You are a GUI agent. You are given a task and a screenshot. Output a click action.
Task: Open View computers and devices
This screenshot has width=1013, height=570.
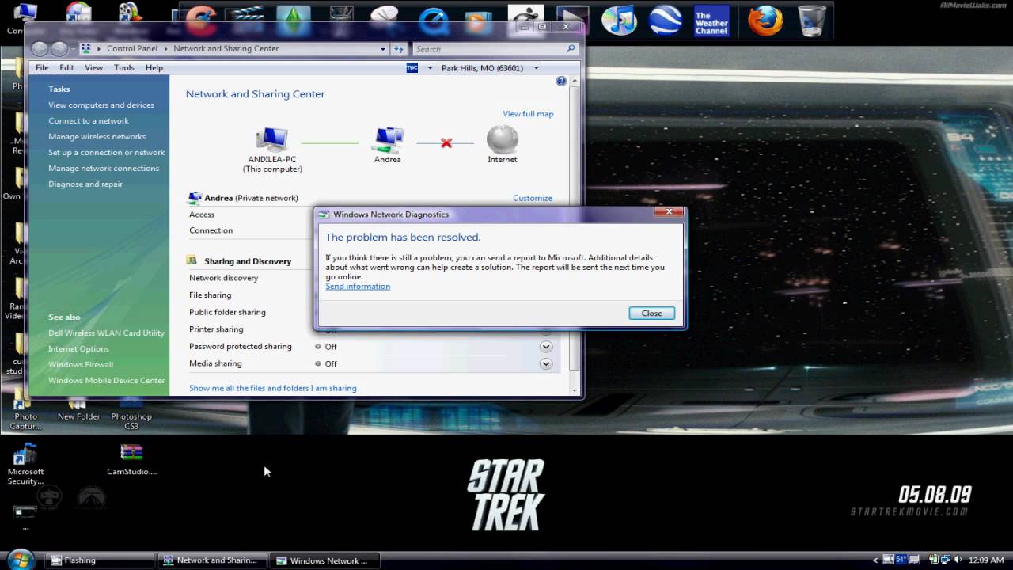point(101,105)
